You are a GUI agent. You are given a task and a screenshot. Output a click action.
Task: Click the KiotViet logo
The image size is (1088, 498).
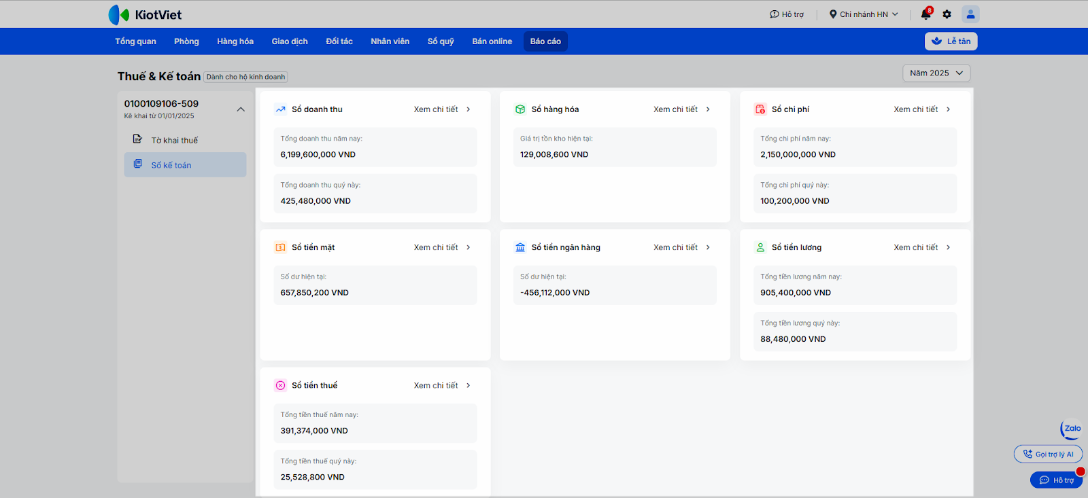(146, 15)
